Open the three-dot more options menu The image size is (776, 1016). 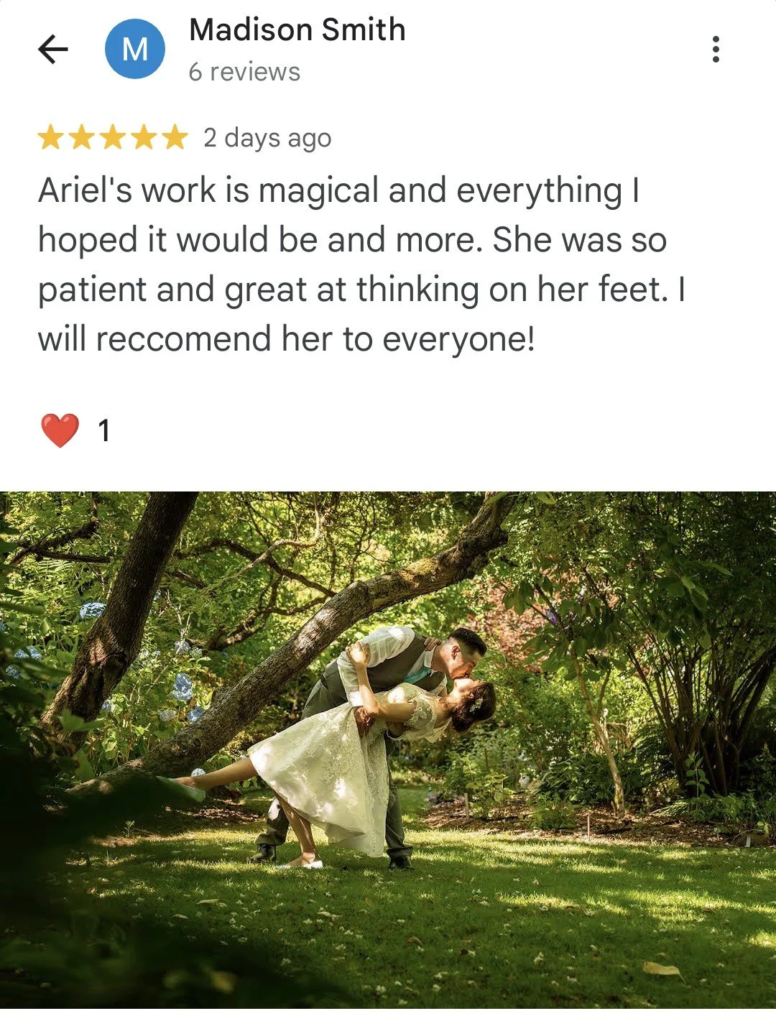[x=715, y=49]
